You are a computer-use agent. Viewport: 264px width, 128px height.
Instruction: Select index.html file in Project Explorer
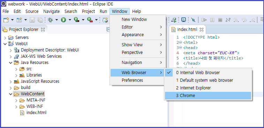pyautogui.click(x=36, y=113)
